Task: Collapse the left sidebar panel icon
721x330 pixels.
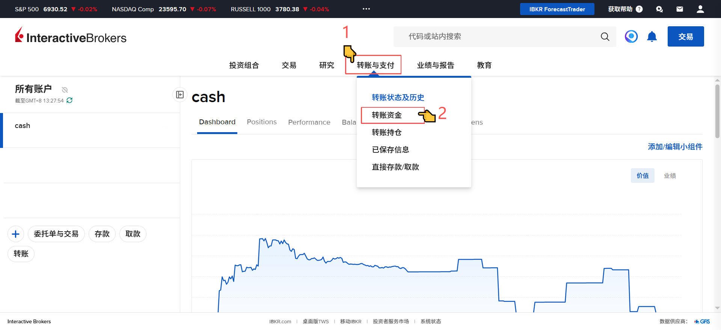Action: pos(180,95)
